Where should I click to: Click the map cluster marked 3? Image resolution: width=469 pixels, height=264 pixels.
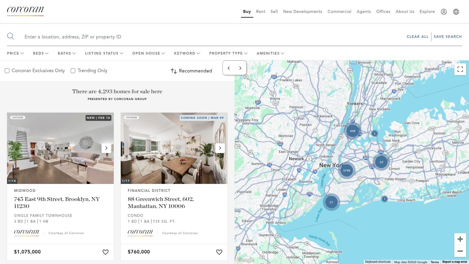[374, 133]
